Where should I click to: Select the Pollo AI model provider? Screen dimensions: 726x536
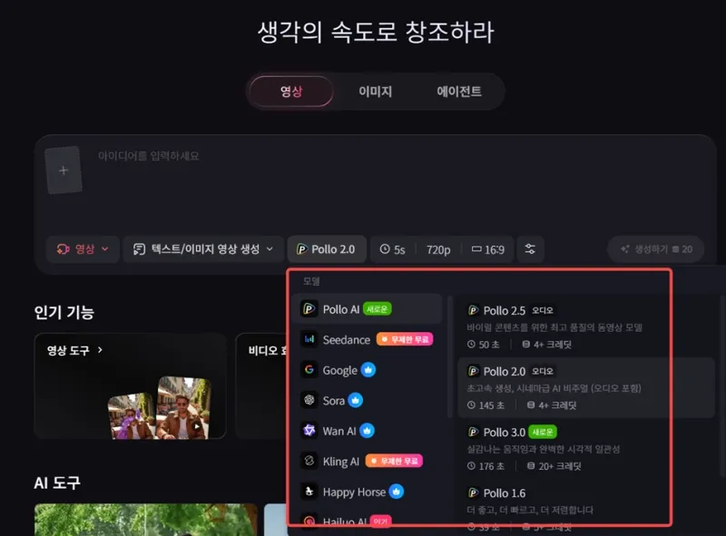[368, 308]
